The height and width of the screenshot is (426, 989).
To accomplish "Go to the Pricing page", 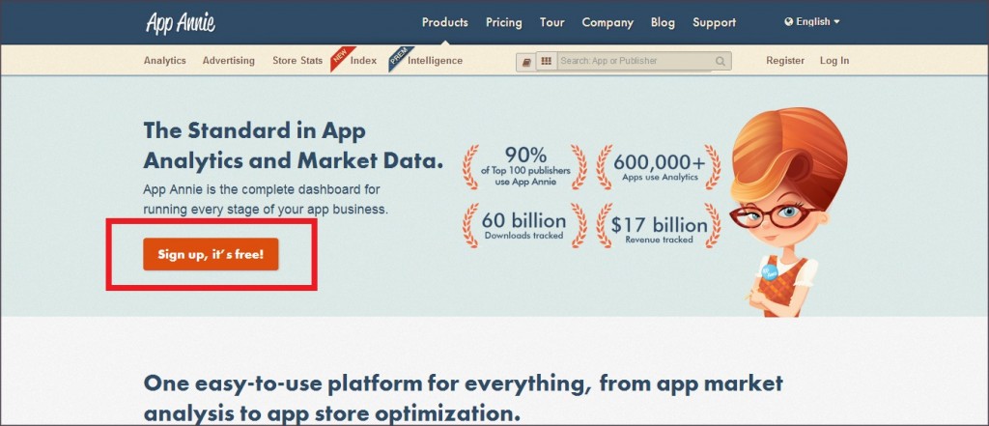I will [x=503, y=22].
